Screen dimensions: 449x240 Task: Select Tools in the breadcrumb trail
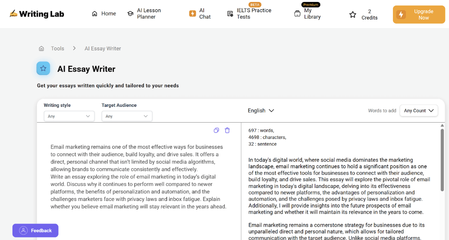click(57, 48)
